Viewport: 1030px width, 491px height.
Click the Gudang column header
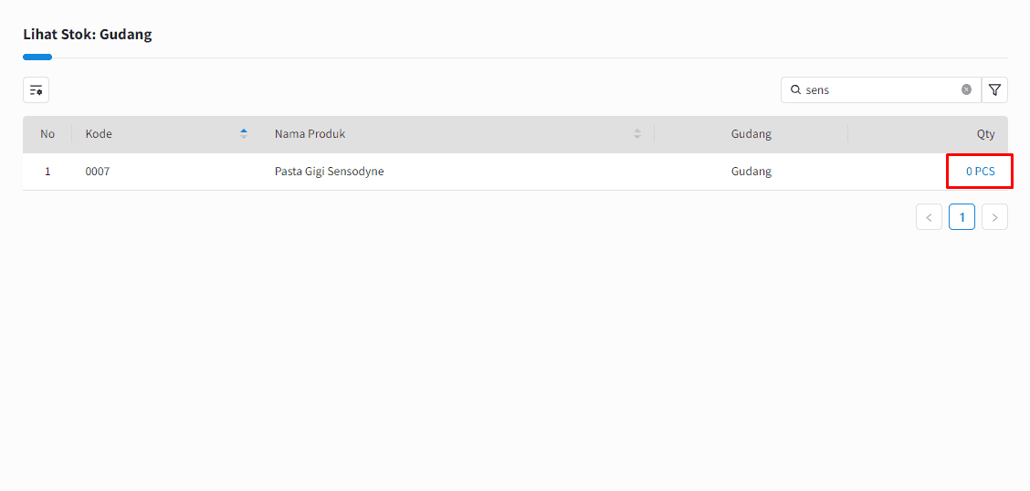tap(751, 134)
